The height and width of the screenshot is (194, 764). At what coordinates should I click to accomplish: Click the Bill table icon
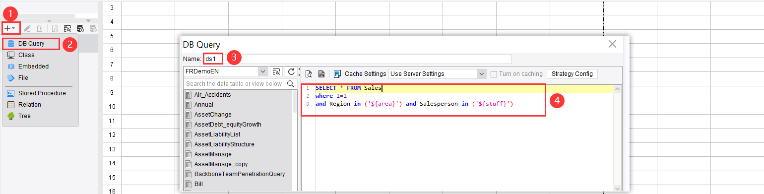point(189,184)
